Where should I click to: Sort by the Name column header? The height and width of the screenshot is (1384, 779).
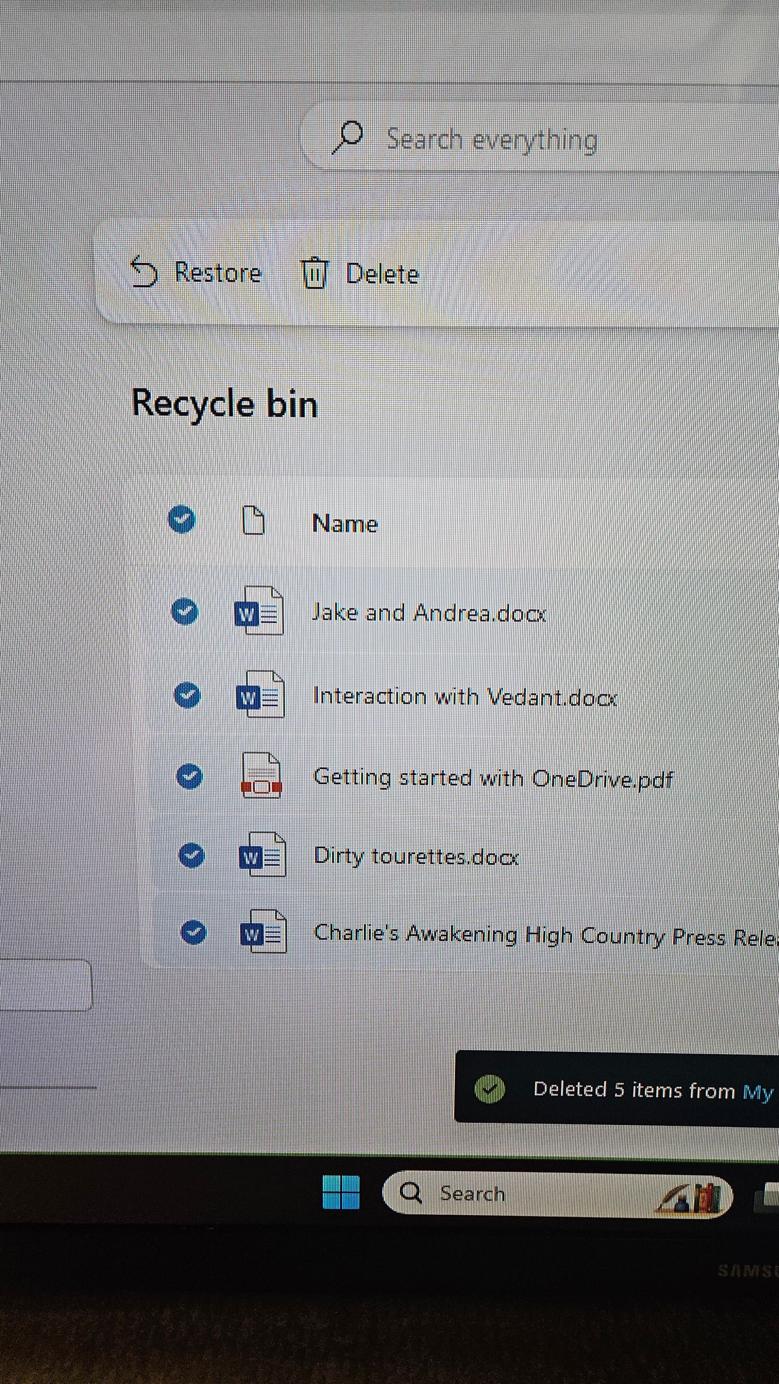point(345,523)
